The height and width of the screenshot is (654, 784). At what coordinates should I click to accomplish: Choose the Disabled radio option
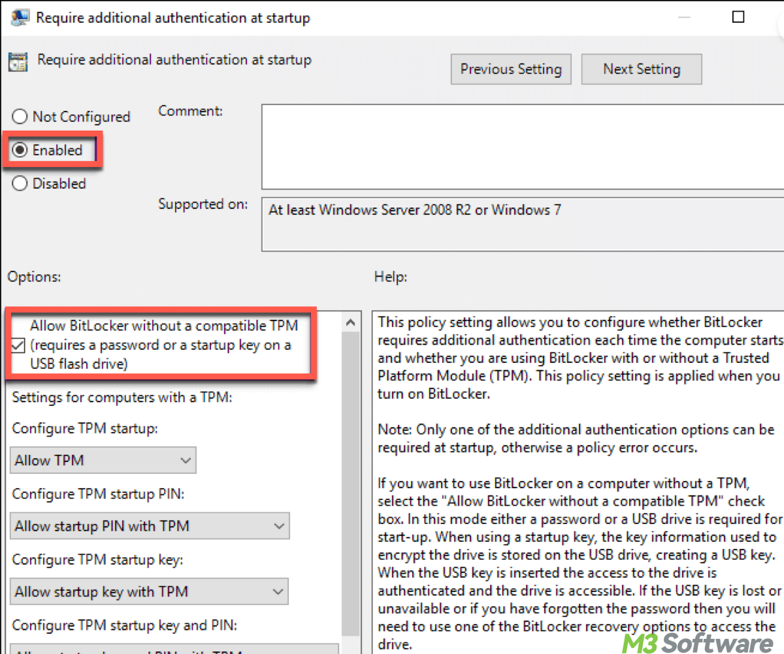(20, 183)
